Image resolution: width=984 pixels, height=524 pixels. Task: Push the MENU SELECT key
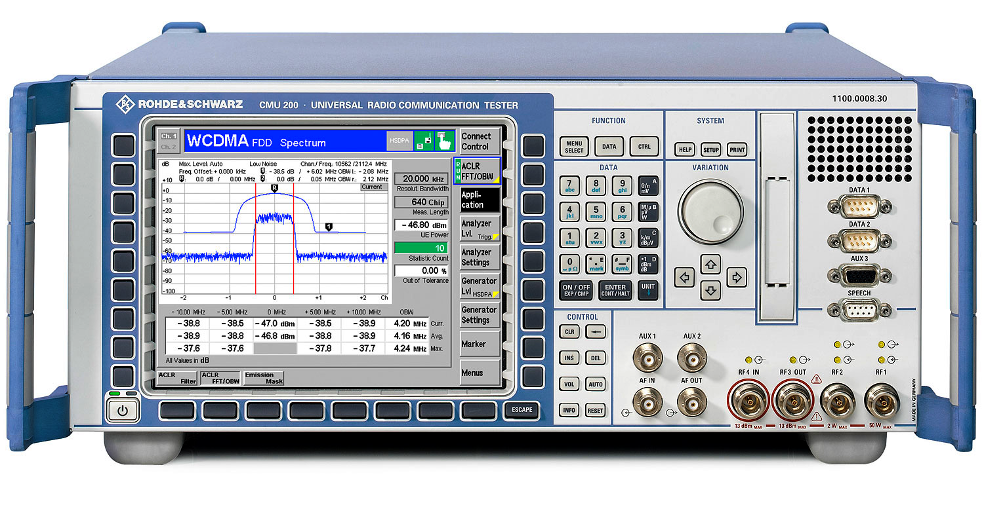click(x=574, y=147)
